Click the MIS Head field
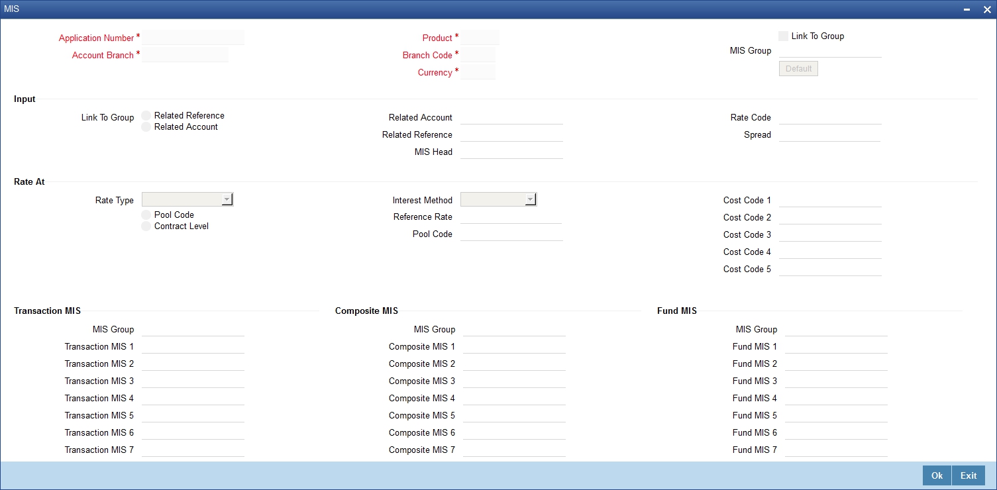 511,152
